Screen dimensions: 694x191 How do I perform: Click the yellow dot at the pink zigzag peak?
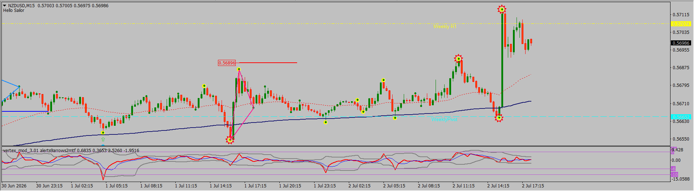click(239, 69)
